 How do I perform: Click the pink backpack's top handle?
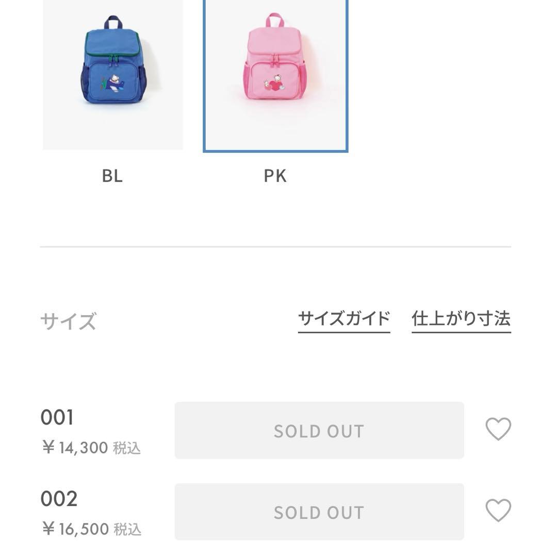pos(275,20)
